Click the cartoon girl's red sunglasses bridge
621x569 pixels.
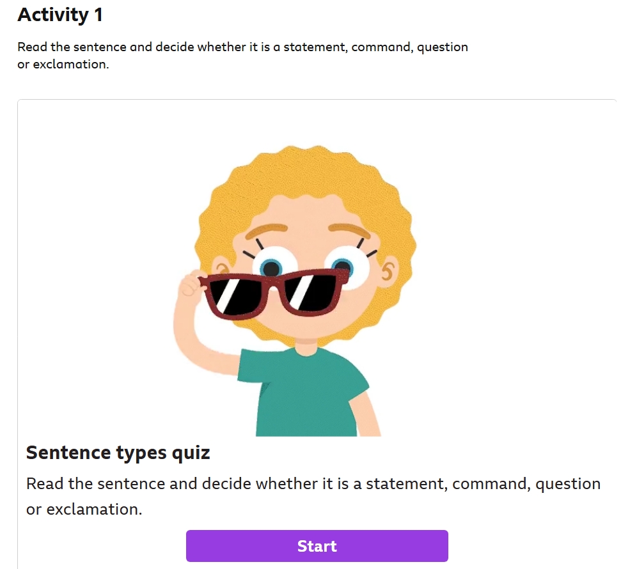coord(274,283)
